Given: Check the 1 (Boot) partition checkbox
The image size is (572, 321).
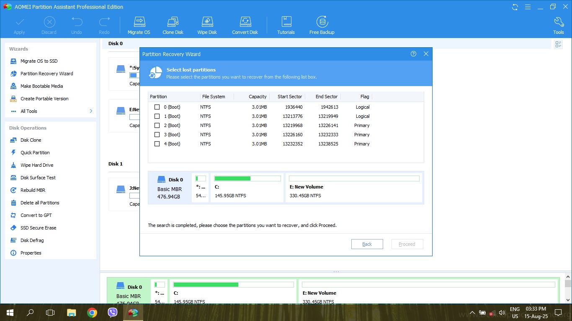Looking at the screenshot, I should coord(157,116).
